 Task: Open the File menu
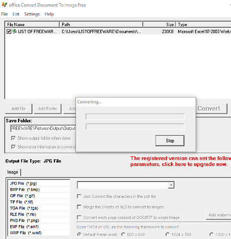(x=5, y=14)
